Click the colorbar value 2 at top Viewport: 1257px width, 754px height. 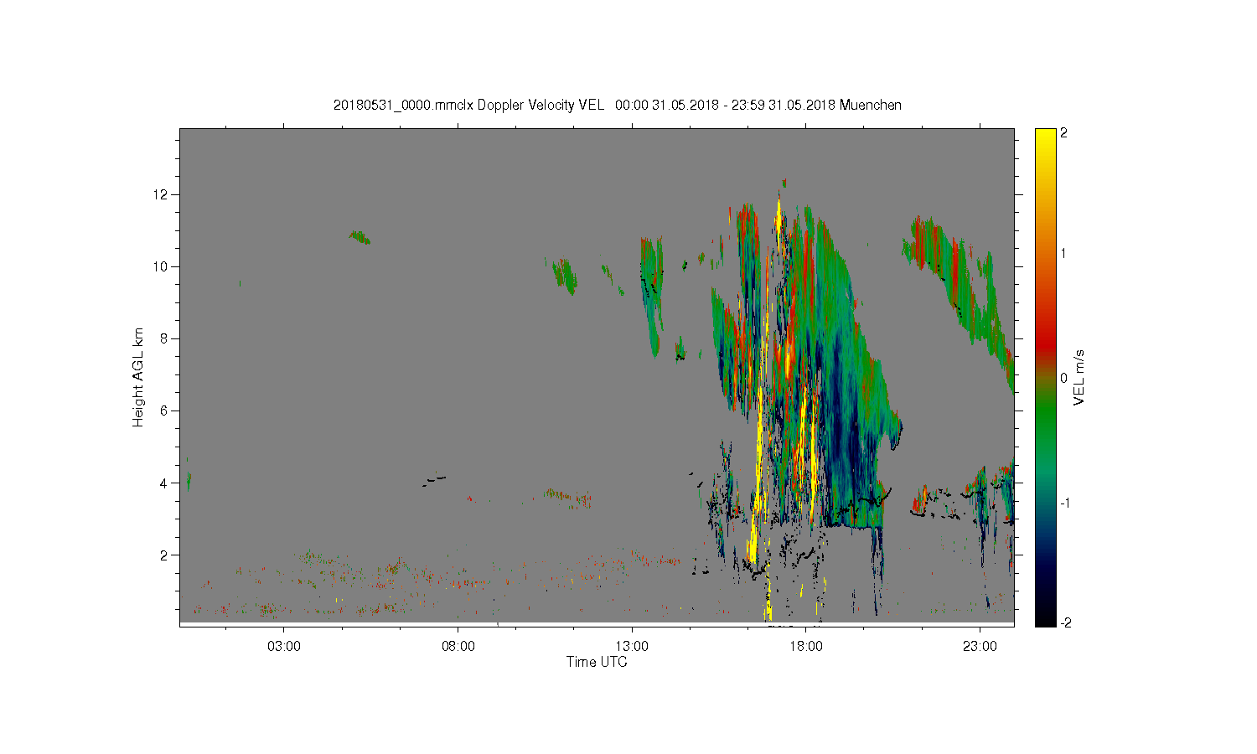click(1063, 133)
